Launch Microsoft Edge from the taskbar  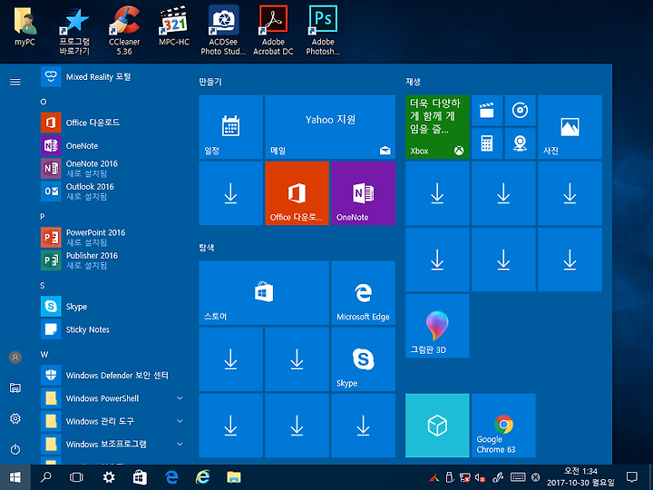(171, 477)
